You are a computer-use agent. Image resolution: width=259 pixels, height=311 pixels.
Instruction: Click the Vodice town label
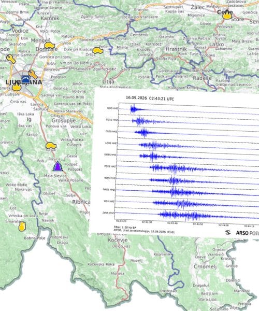[x=20, y=31]
